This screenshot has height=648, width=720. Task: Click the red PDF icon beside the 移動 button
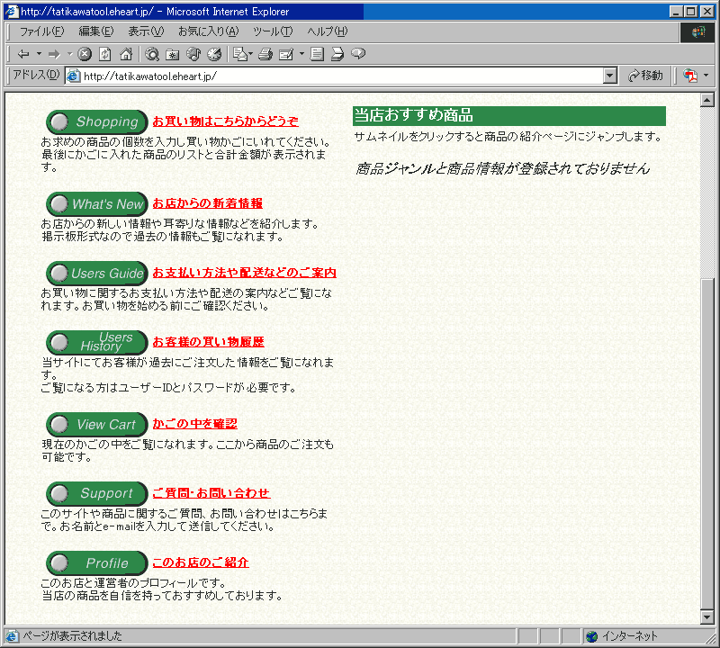[x=690, y=76]
